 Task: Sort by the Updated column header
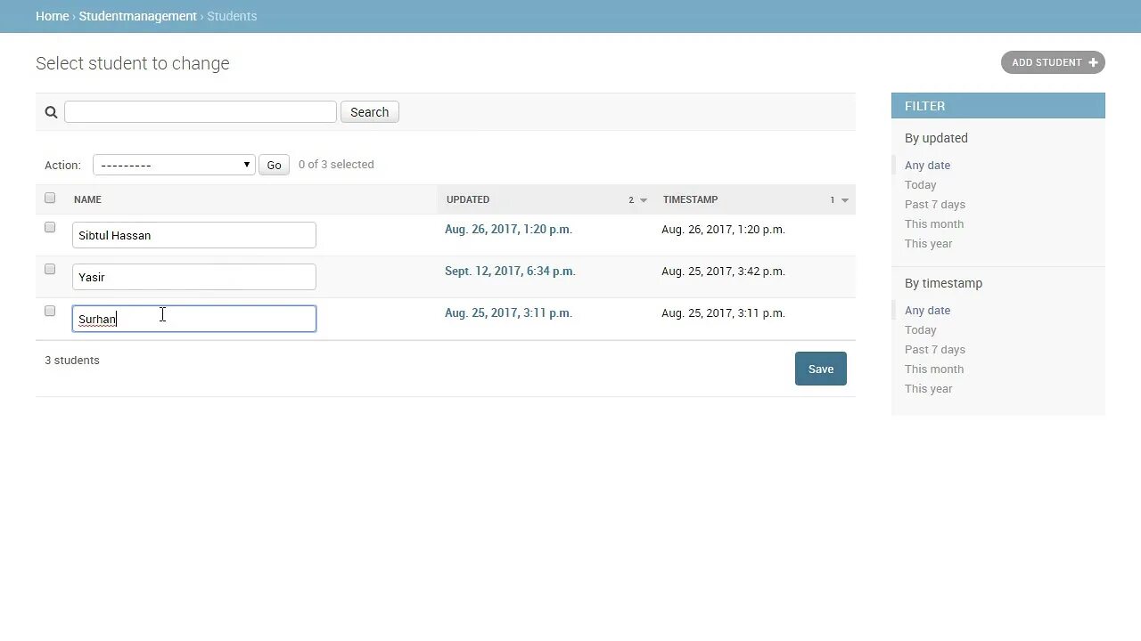click(468, 199)
